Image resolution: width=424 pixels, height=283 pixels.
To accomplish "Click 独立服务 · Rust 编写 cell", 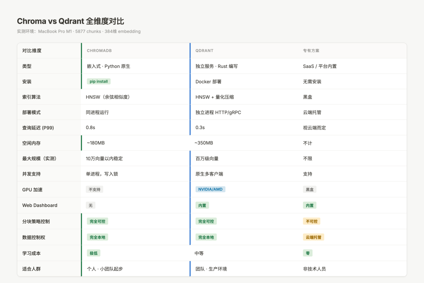I will click(217, 66).
